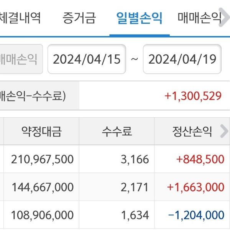Sort by the 정산손익 column header
The width and height of the screenshot is (230, 230).
tap(192, 131)
